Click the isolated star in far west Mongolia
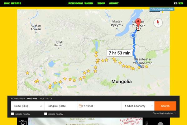Image resolution: width=187 pixels, height=125 pixels. pos(27,73)
